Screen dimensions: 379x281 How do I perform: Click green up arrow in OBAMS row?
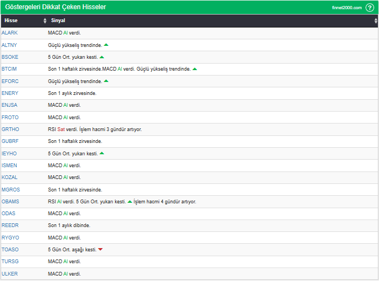click(130, 201)
